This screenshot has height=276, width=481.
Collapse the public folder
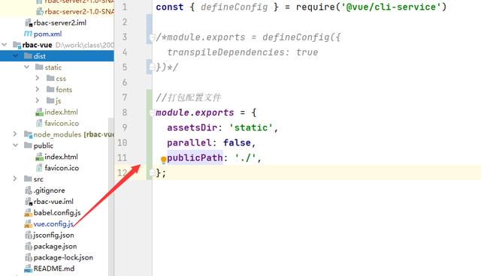coord(15,145)
